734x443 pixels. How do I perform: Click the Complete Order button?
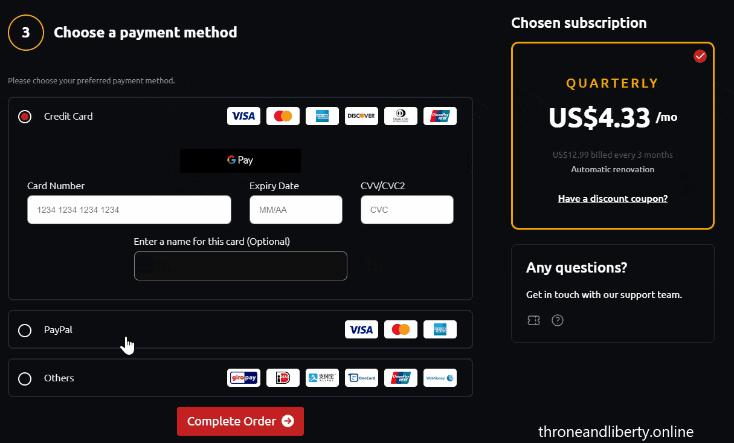[240, 421]
